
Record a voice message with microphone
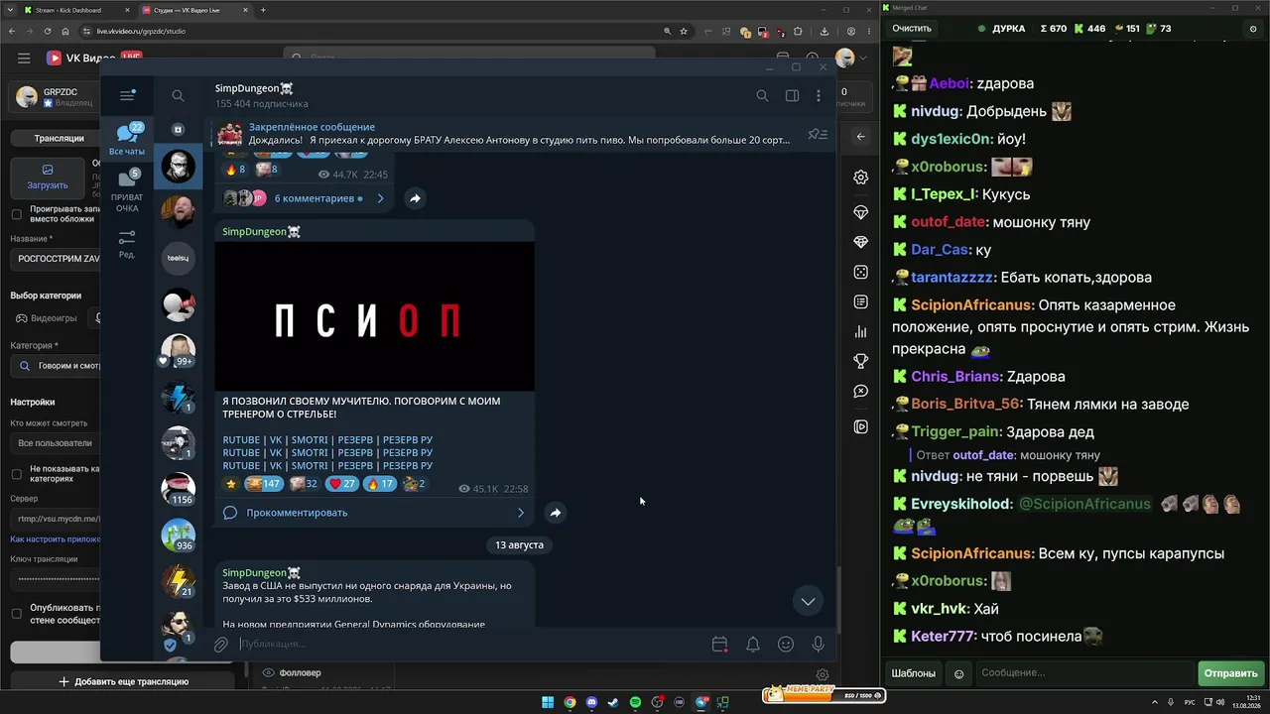819,645
